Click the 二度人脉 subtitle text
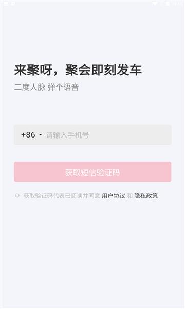Image resolution: width=185 pixels, height=309 pixels. 30,87
